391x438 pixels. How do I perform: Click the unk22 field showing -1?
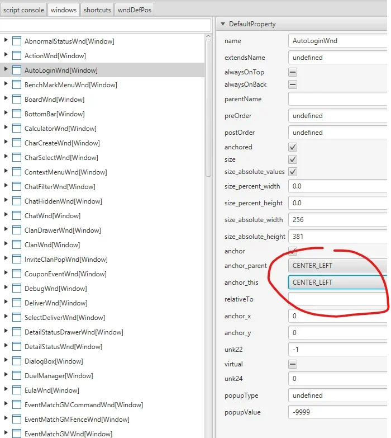pyautogui.click(x=337, y=350)
